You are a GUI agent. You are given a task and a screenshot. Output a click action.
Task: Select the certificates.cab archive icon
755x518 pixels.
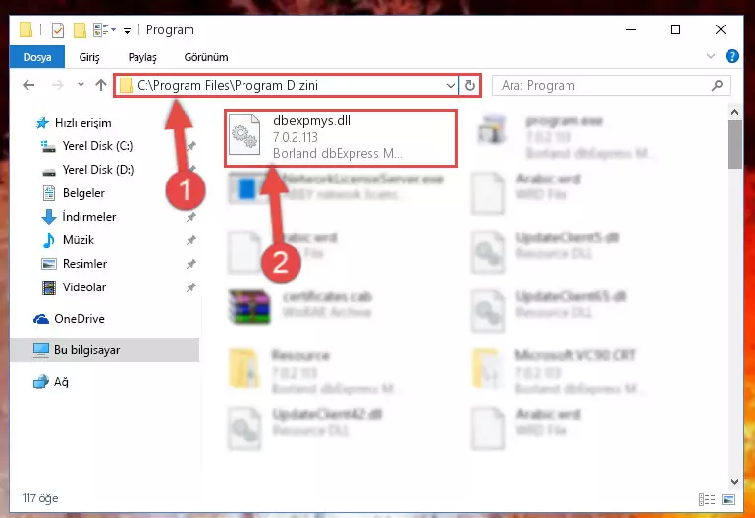coord(249,306)
